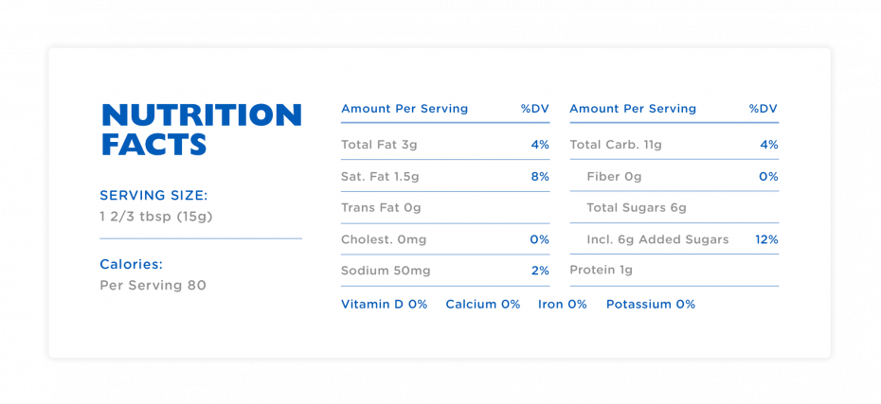
Task: Click the Protein 1g row
Action: pyautogui.click(x=674, y=271)
